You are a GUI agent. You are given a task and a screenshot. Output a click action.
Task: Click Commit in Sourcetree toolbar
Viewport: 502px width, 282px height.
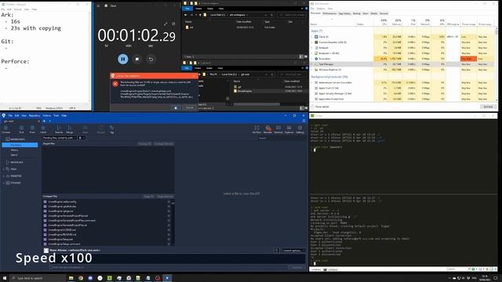point(5,129)
